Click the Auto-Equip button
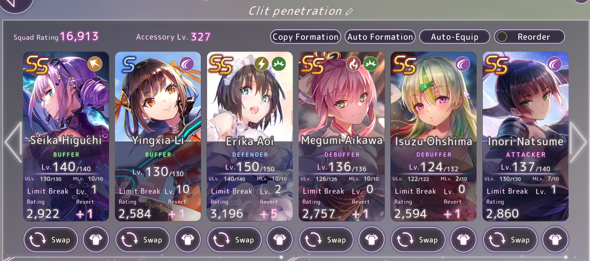This screenshot has width=590, height=261. pos(455,37)
